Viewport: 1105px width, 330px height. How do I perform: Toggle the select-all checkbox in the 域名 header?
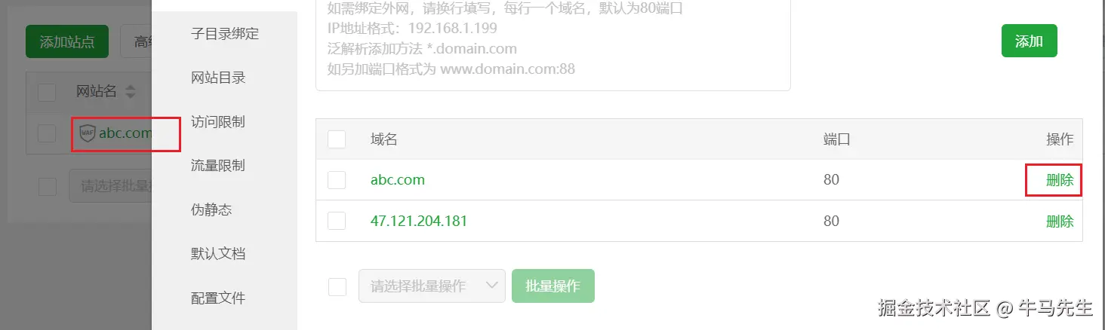click(x=337, y=139)
